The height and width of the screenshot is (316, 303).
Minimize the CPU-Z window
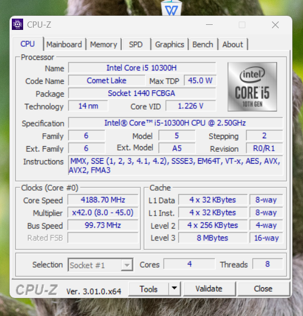pos(209,25)
